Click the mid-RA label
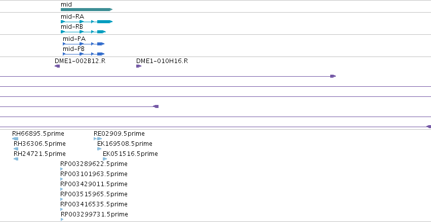Screen dimensions: 431x222 (x=72, y=17)
